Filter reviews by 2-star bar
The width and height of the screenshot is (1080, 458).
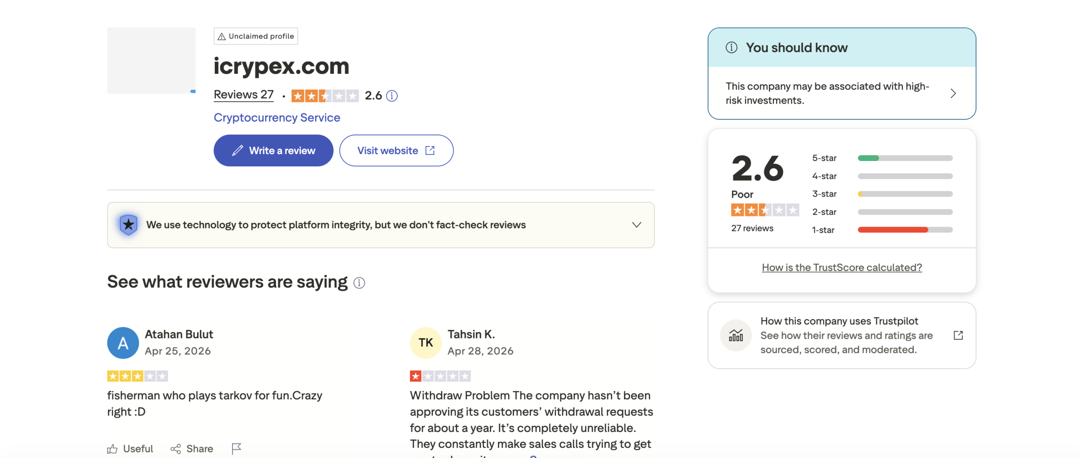pos(905,212)
